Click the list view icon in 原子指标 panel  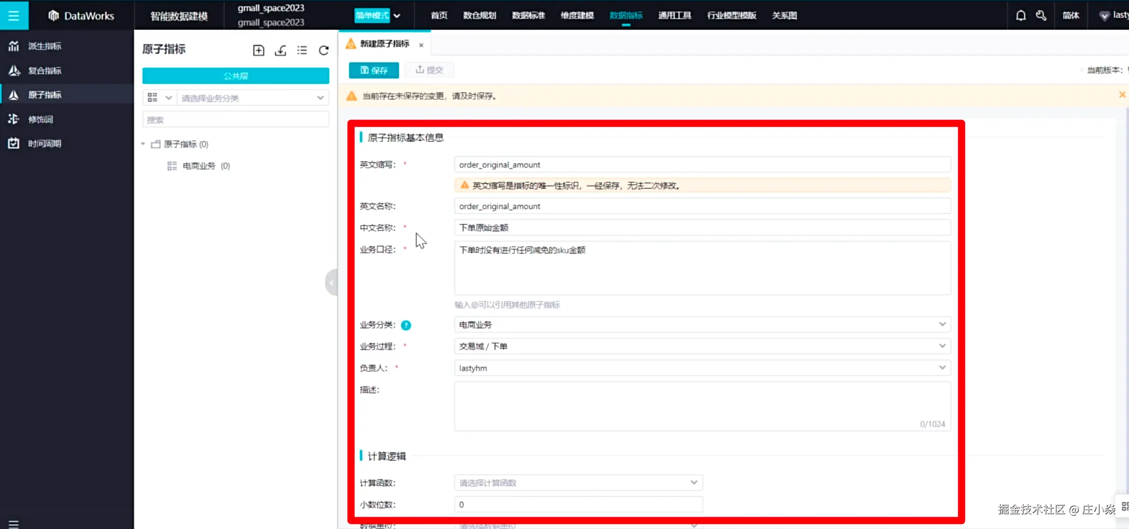[302, 50]
